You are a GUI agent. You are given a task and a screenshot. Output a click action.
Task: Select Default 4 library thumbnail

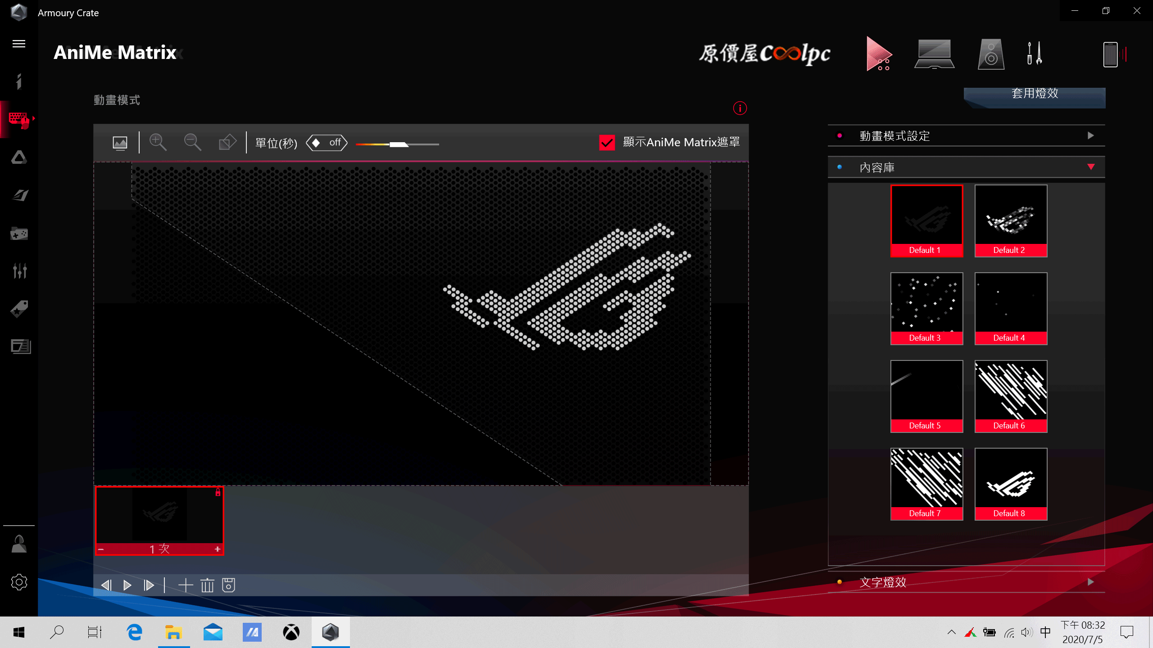[1011, 308]
